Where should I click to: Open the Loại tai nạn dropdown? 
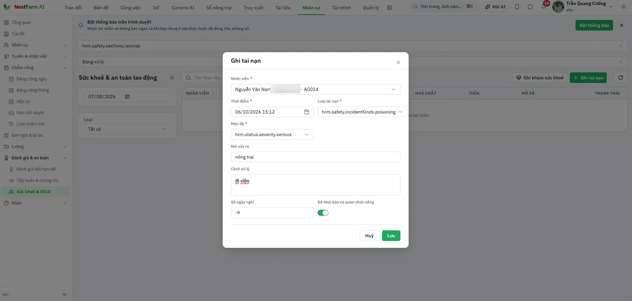tap(362, 112)
